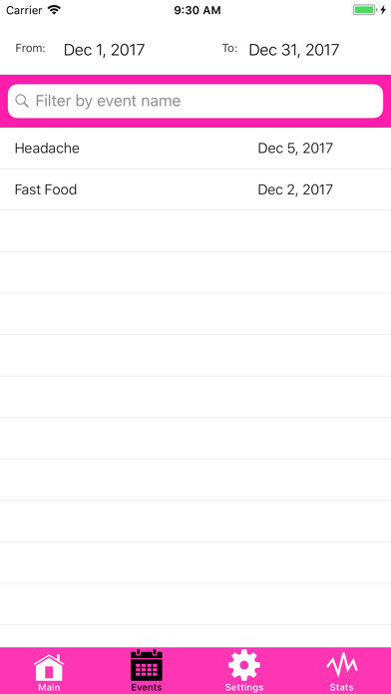This screenshot has width=391, height=694.
Task: Select the Fast Food event row
Action: pos(195,189)
